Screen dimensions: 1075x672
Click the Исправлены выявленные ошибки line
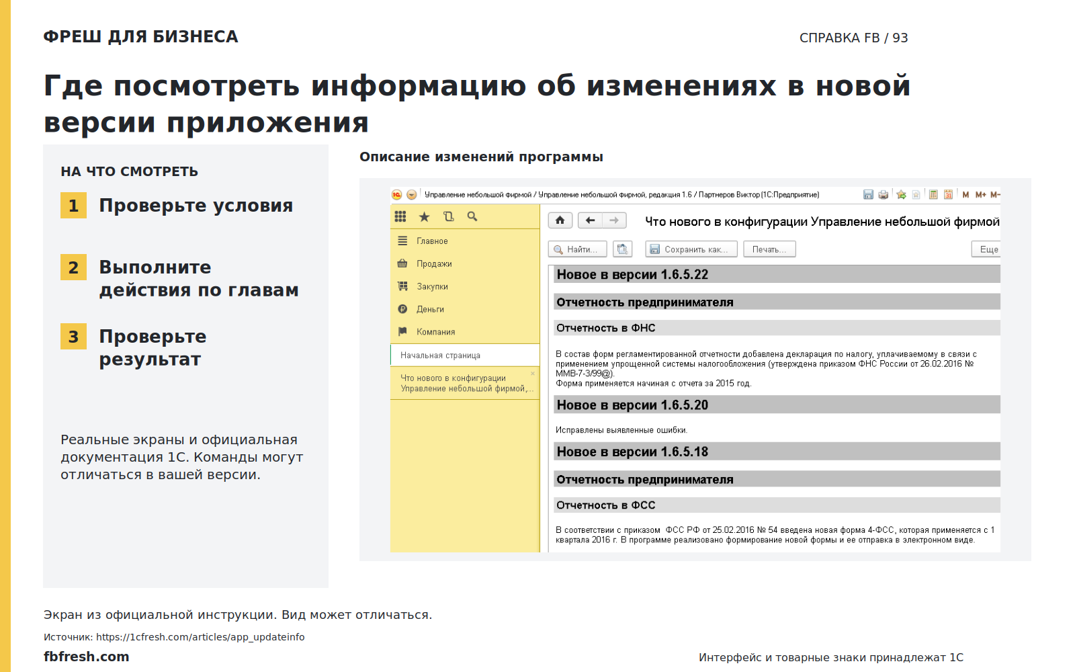pos(621,430)
